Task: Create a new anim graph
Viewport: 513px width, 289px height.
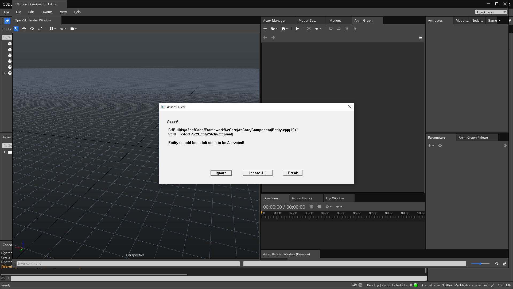Action: (x=265, y=29)
